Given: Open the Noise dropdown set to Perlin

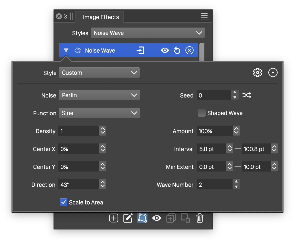Looking at the screenshot, I should (99, 95).
